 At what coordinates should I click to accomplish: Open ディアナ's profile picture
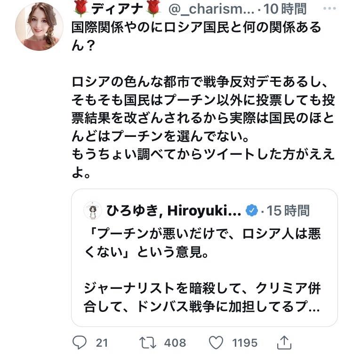tap(39, 26)
